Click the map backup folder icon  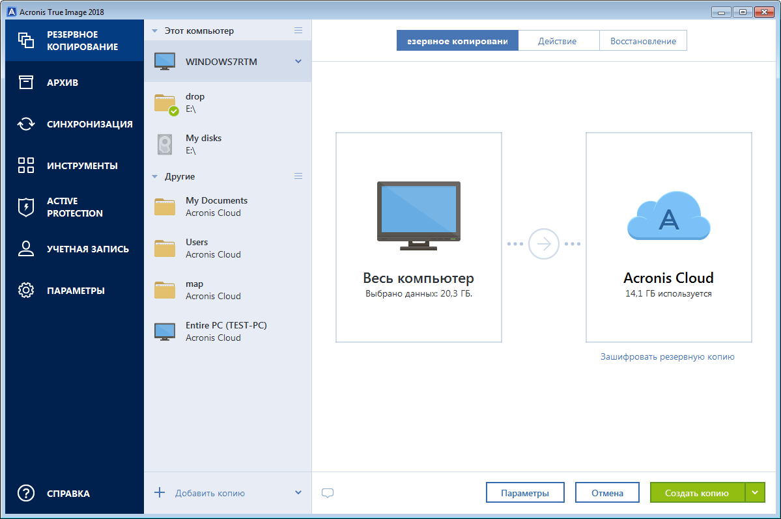(x=164, y=290)
